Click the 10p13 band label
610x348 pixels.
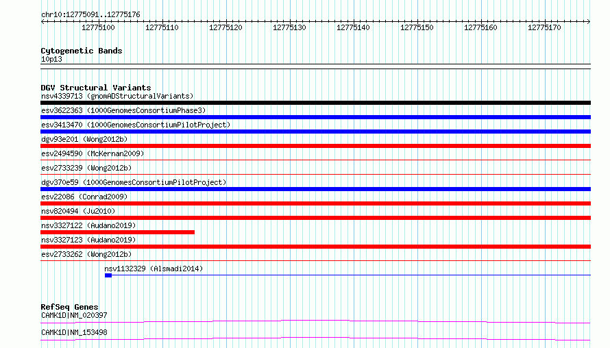51,59
